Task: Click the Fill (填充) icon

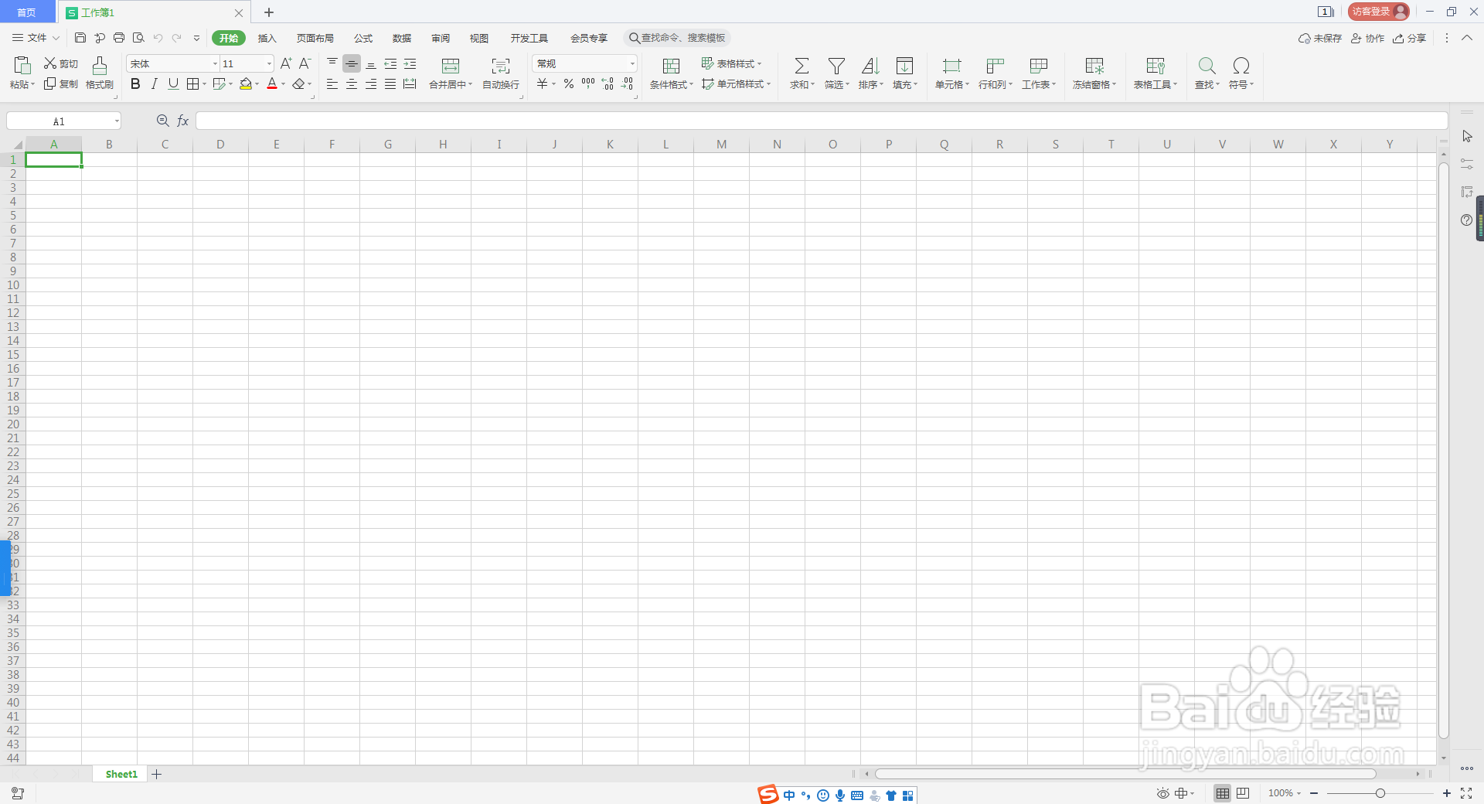Action: click(x=904, y=66)
